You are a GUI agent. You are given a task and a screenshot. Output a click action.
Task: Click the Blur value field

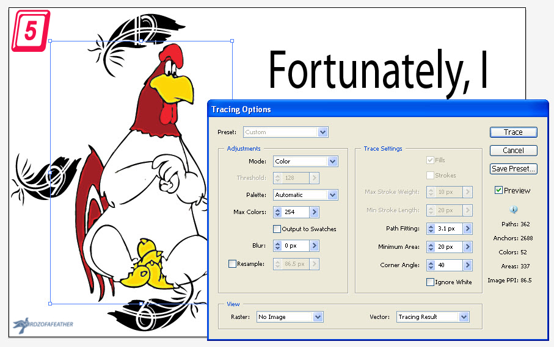point(296,246)
